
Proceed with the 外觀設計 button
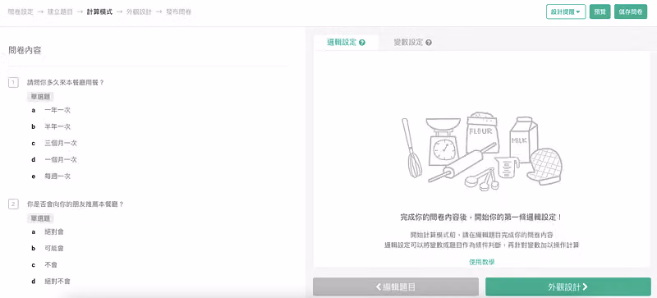click(567, 287)
